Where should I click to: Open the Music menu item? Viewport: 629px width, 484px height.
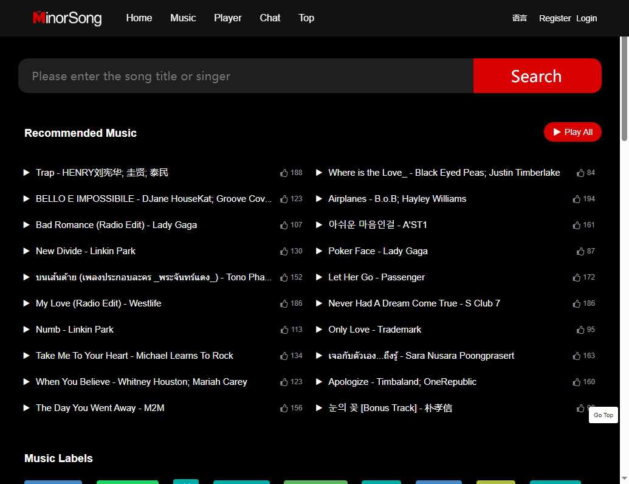(x=183, y=18)
